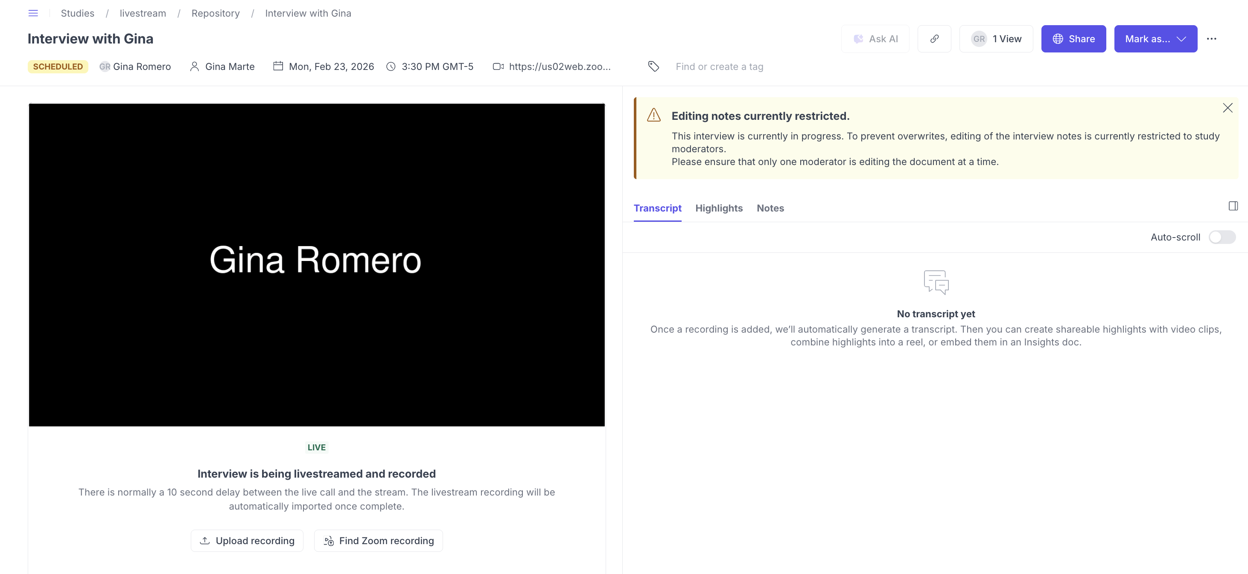Open the hamburger navigation menu
This screenshot has width=1248, height=574.
(33, 13)
